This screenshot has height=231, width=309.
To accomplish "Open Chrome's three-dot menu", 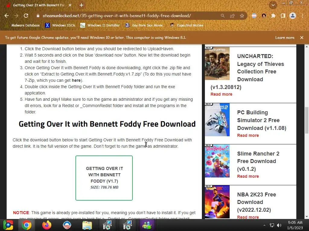I will point(302,16).
